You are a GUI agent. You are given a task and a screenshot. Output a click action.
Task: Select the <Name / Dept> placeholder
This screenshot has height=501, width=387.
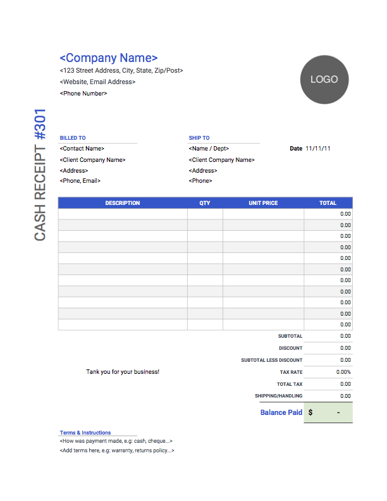click(x=209, y=149)
